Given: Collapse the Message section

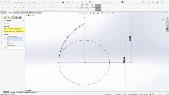Looking at the screenshot, I should tap(24, 26).
